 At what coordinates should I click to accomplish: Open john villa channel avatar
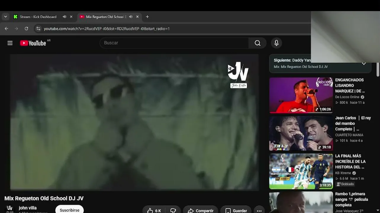[x=10, y=209]
